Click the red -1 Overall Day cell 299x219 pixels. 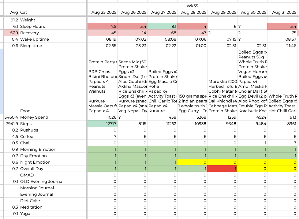(x=222, y=169)
